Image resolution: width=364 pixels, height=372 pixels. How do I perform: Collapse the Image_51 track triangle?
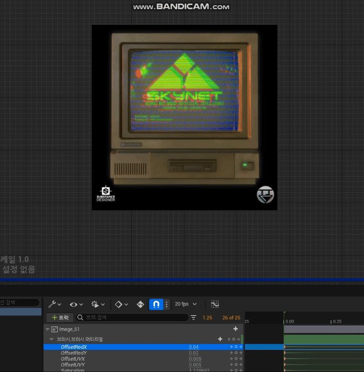pyautogui.click(x=47, y=329)
